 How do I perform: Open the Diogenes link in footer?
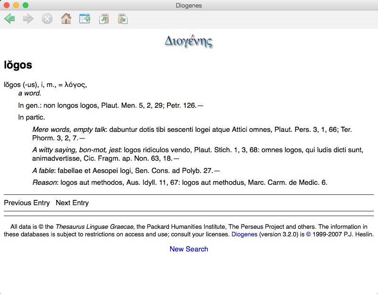[x=244, y=234]
